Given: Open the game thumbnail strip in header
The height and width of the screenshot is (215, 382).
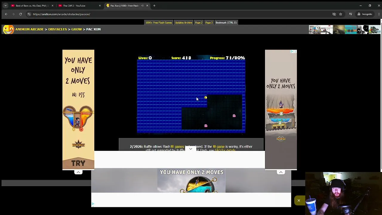Looking at the screenshot, I should (x=345, y=30).
